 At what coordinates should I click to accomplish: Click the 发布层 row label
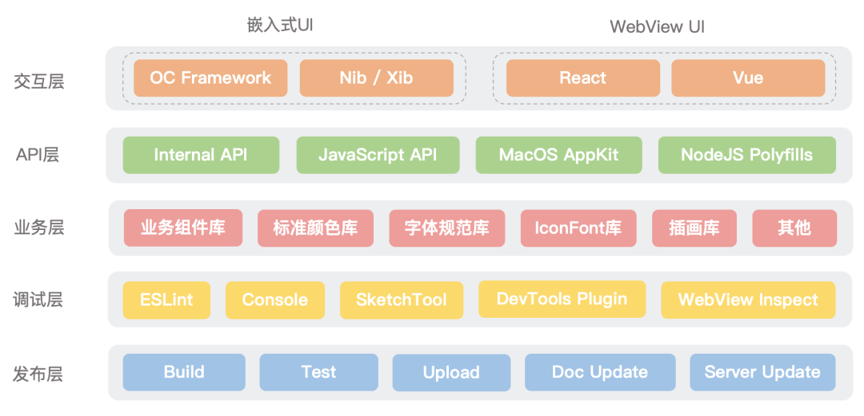coord(38,374)
